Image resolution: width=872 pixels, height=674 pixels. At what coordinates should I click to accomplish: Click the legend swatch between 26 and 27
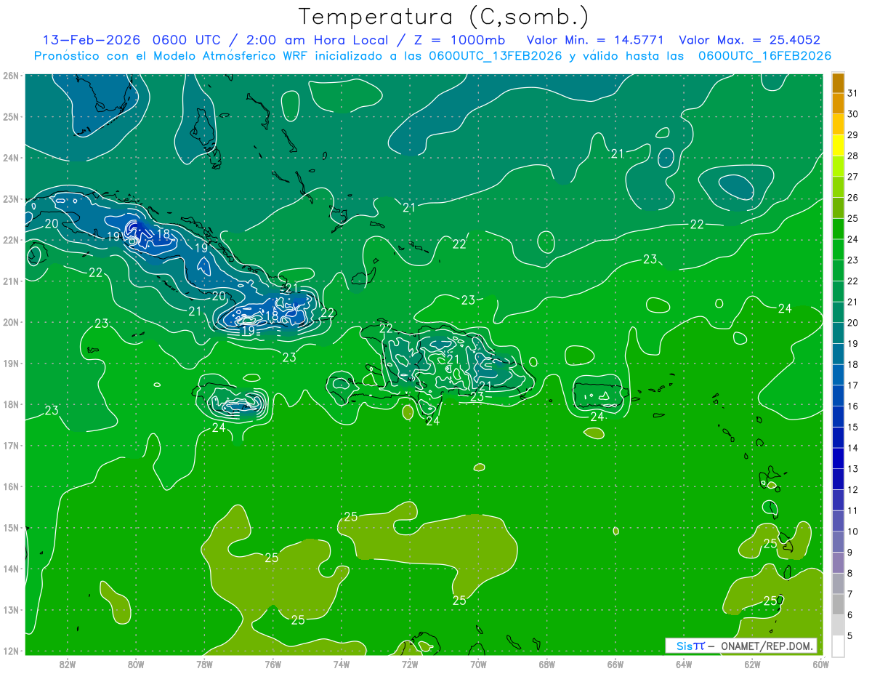point(839,187)
